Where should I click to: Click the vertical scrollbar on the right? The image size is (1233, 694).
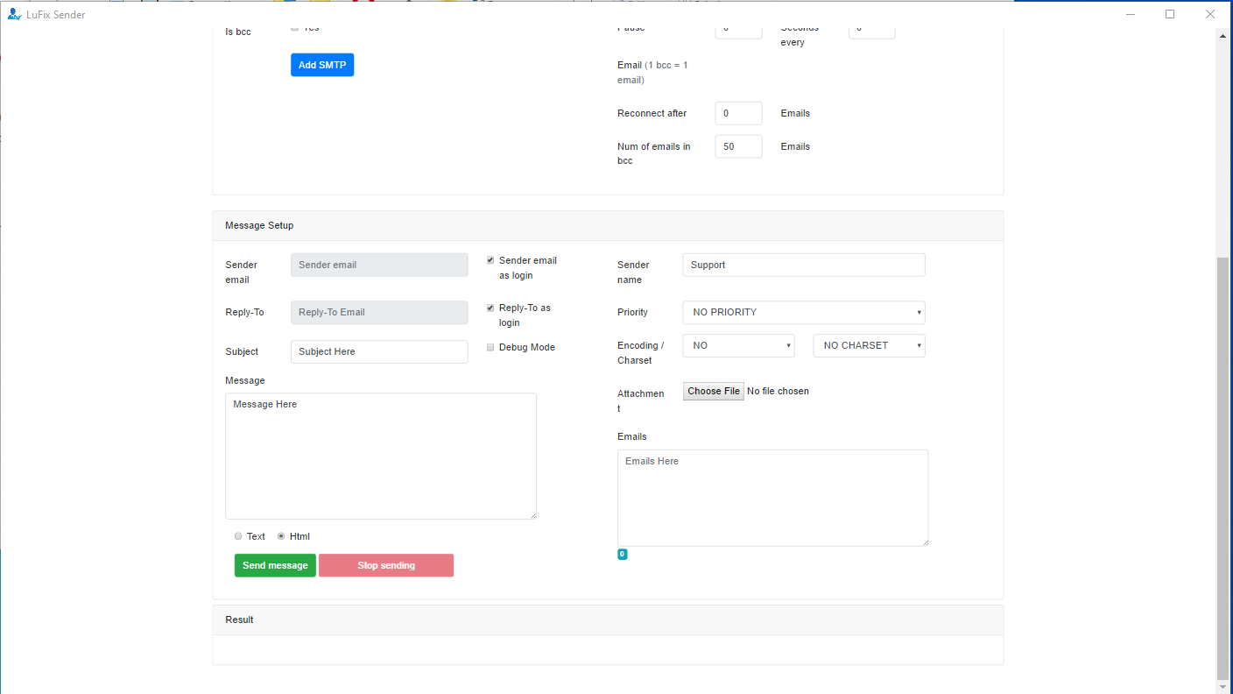click(x=1222, y=464)
